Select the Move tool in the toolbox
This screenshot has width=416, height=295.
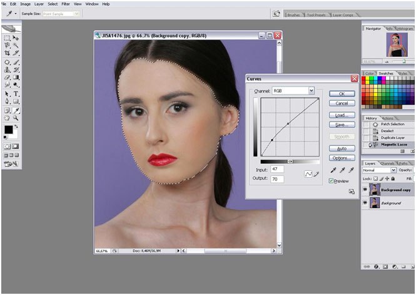click(x=16, y=38)
